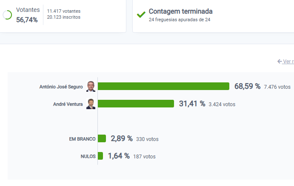This screenshot has height=186, width=294.
Task: Click the EM BRANCO green bar
Action: click(102, 139)
